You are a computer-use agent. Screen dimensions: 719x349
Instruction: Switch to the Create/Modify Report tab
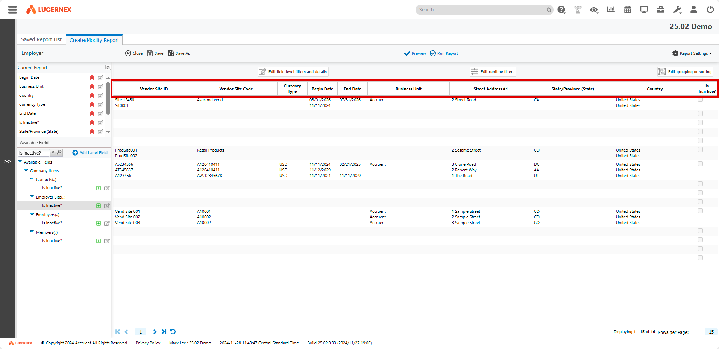[94, 39]
